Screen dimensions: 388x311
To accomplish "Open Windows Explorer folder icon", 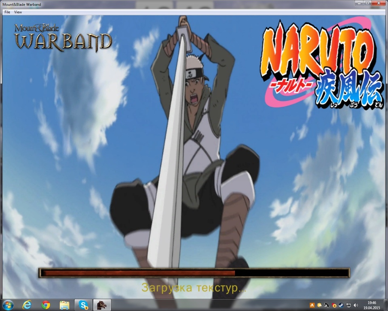I will (64, 305).
